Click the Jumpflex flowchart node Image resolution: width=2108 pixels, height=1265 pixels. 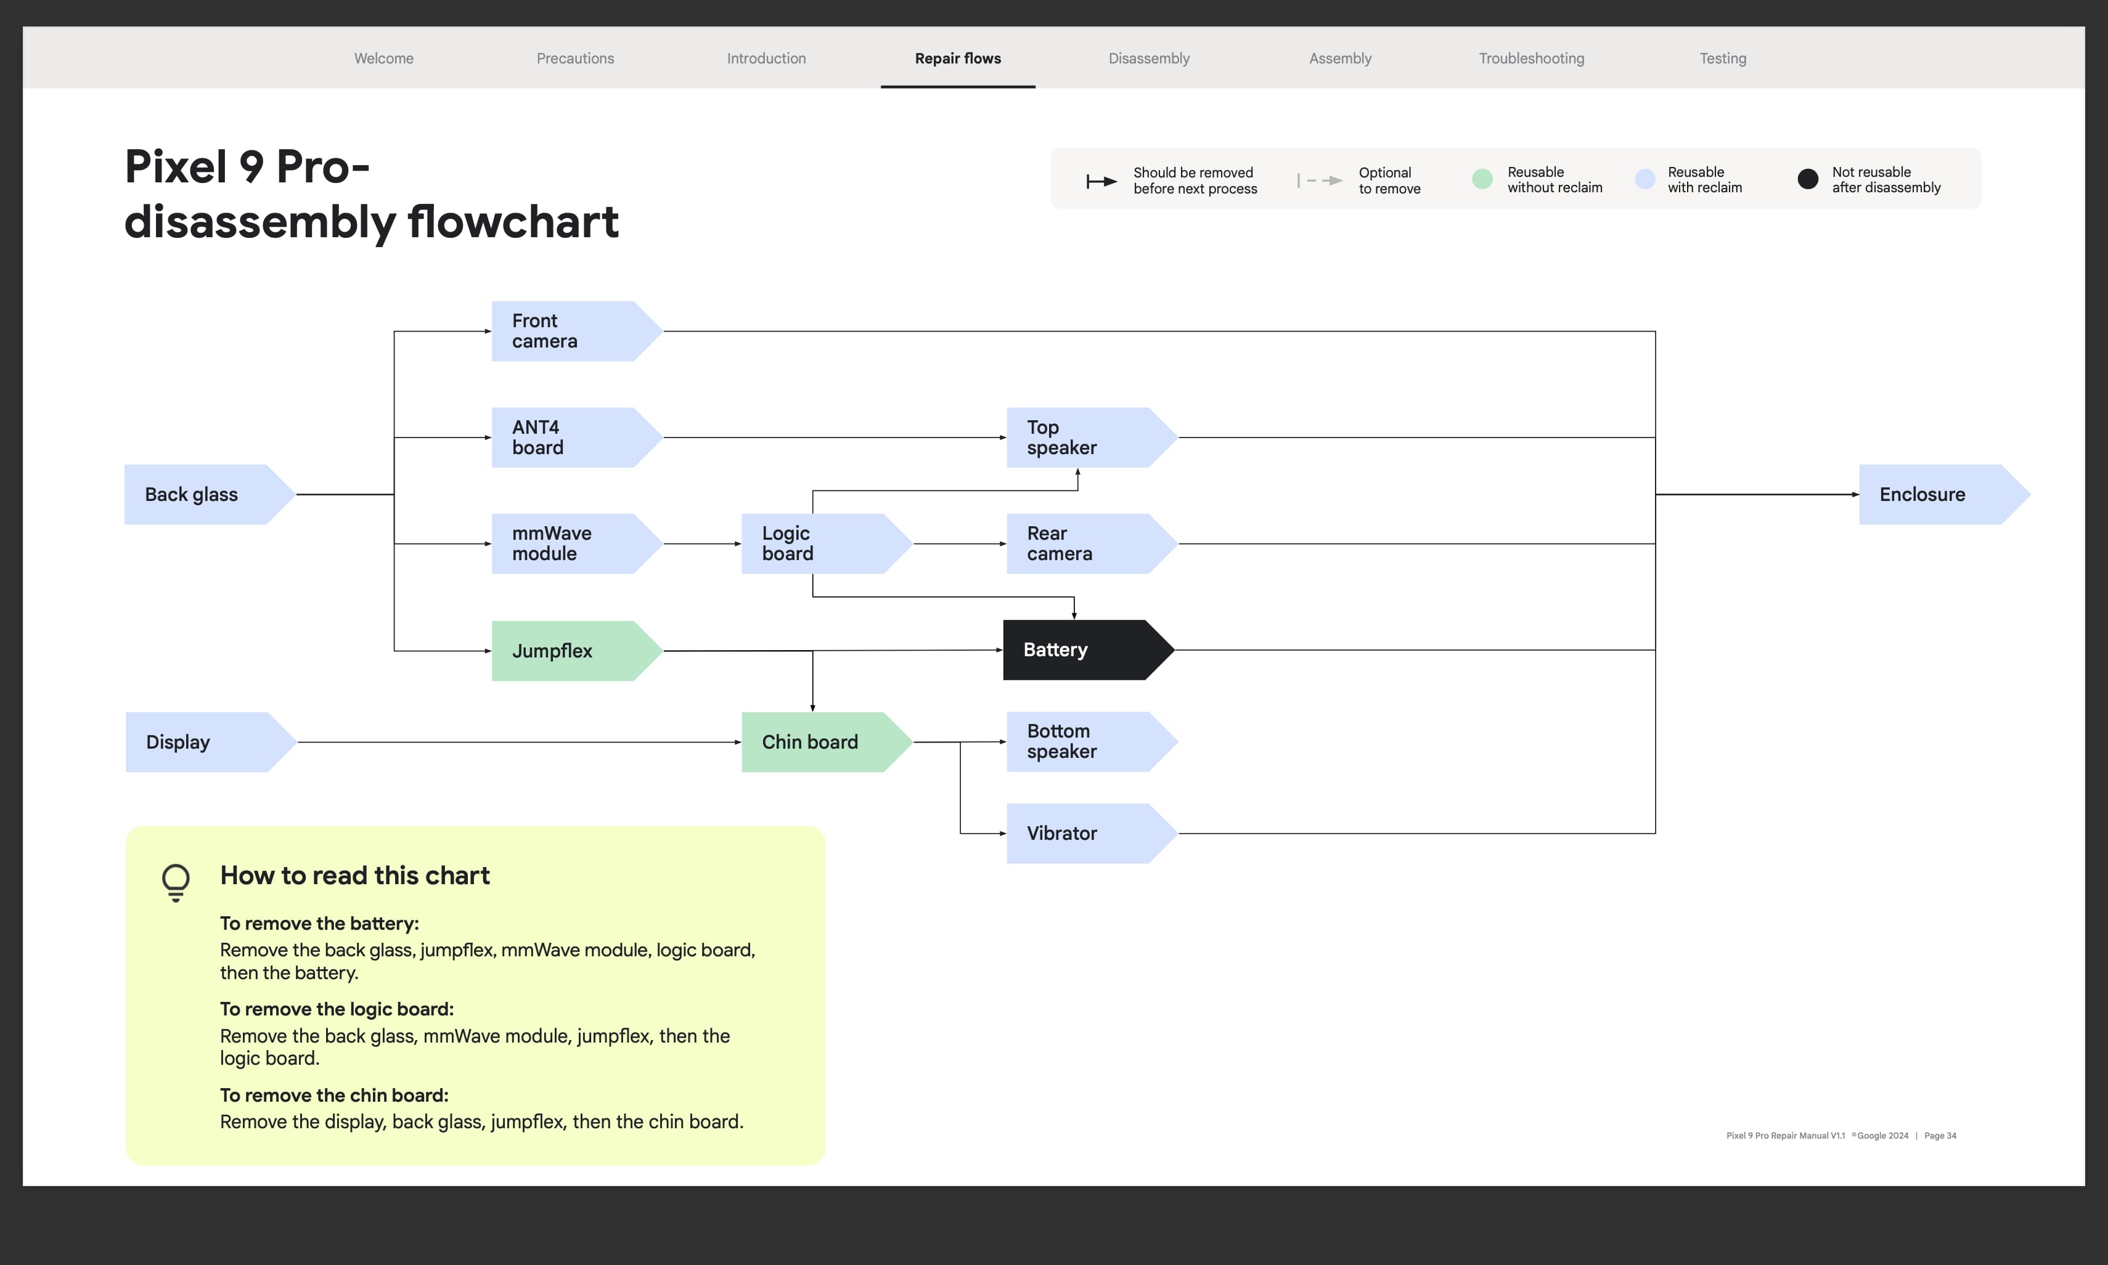click(x=567, y=651)
